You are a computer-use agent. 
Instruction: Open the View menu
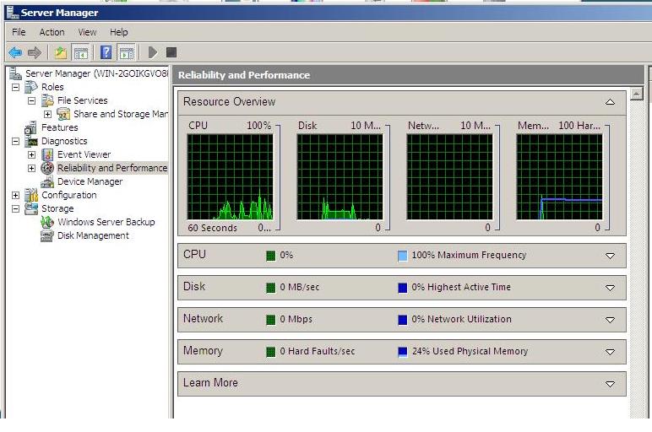pyautogui.click(x=87, y=32)
